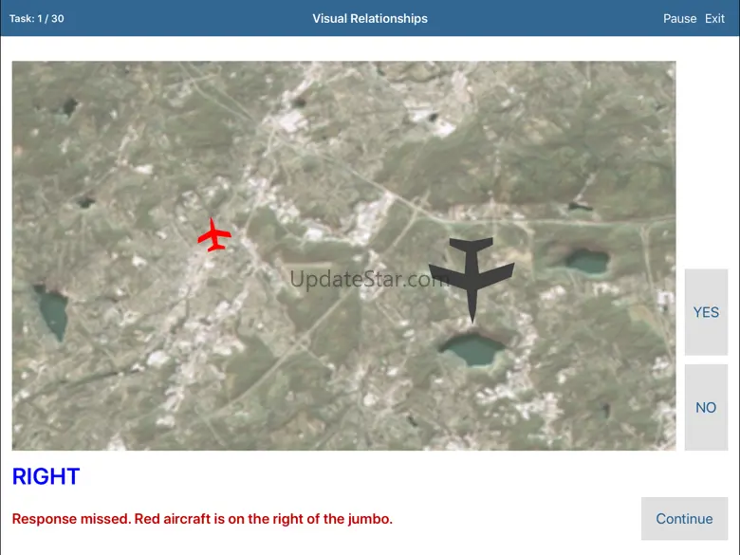Click the elongated teal lake near the map's left edge

[x=51, y=313]
